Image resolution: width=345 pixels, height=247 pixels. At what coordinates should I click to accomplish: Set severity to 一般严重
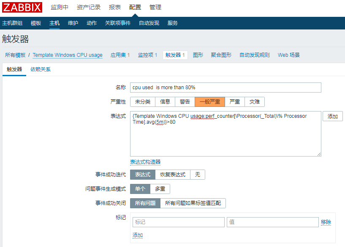tap(210, 102)
